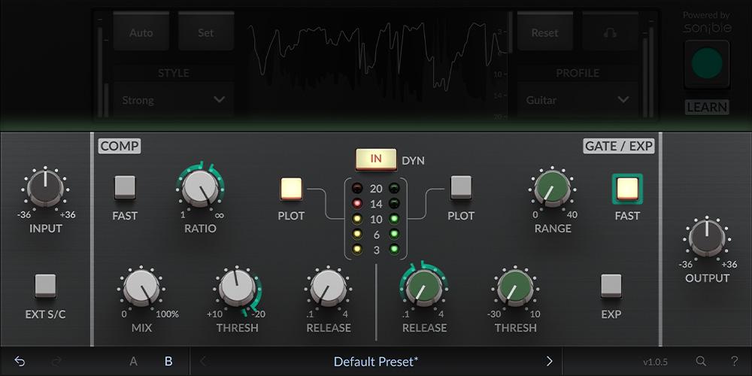The height and width of the screenshot is (376, 752).
Task: Click the undo arrow icon
Action: (20, 361)
